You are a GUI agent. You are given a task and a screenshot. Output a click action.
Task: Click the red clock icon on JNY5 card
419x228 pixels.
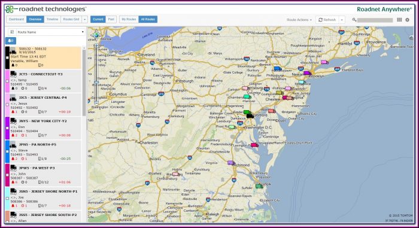point(23,135)
